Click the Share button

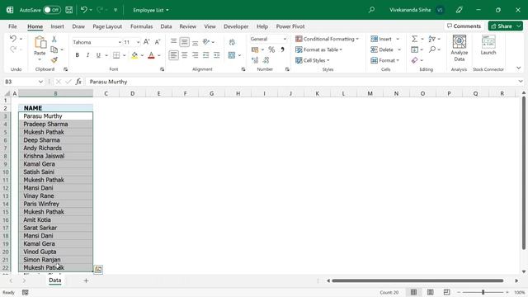pos(502,26)
